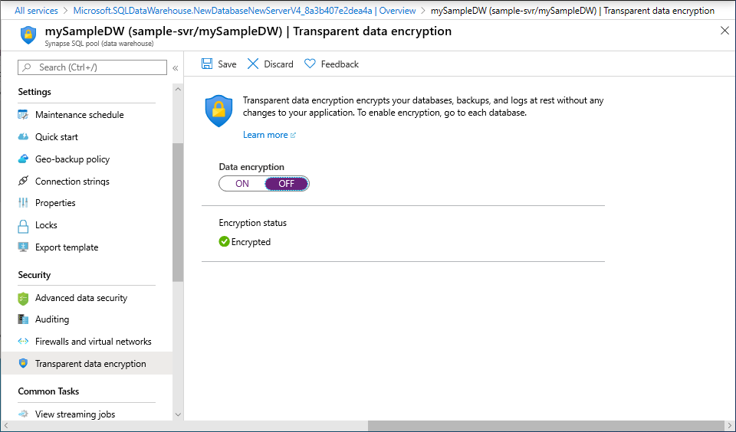The height and width of the screenshot is (432, 736).
Task: Click the Geo-backup policy cloud icon
Action: (23, 159)
